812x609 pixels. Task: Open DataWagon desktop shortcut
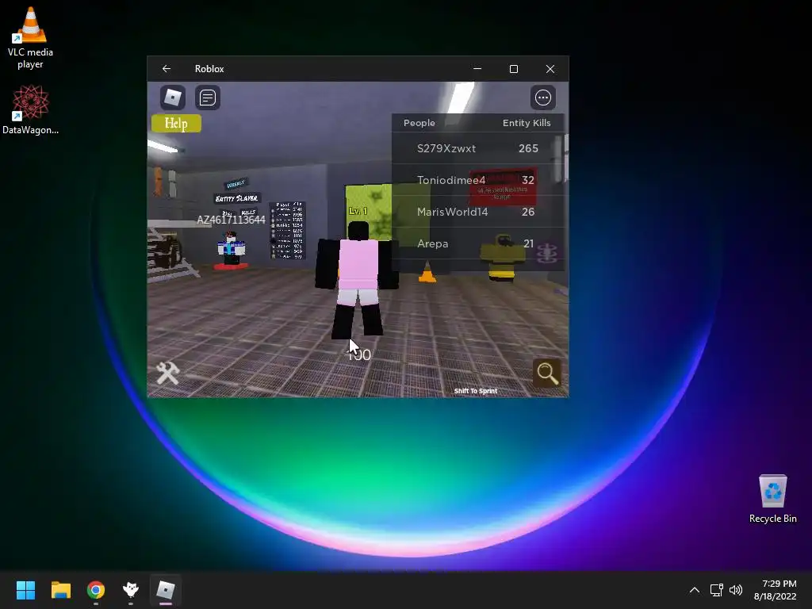[x=31, y=109]
